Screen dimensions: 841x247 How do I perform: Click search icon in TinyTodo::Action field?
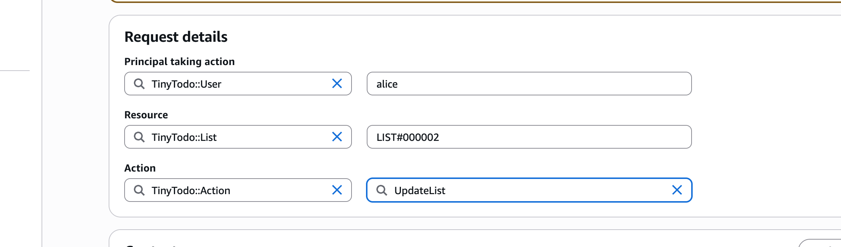[139, 190]
